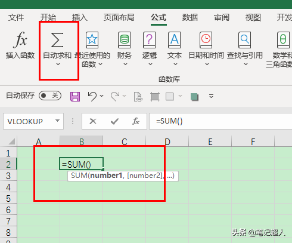Click the Undo arrow icon

(x=92, y=96)
